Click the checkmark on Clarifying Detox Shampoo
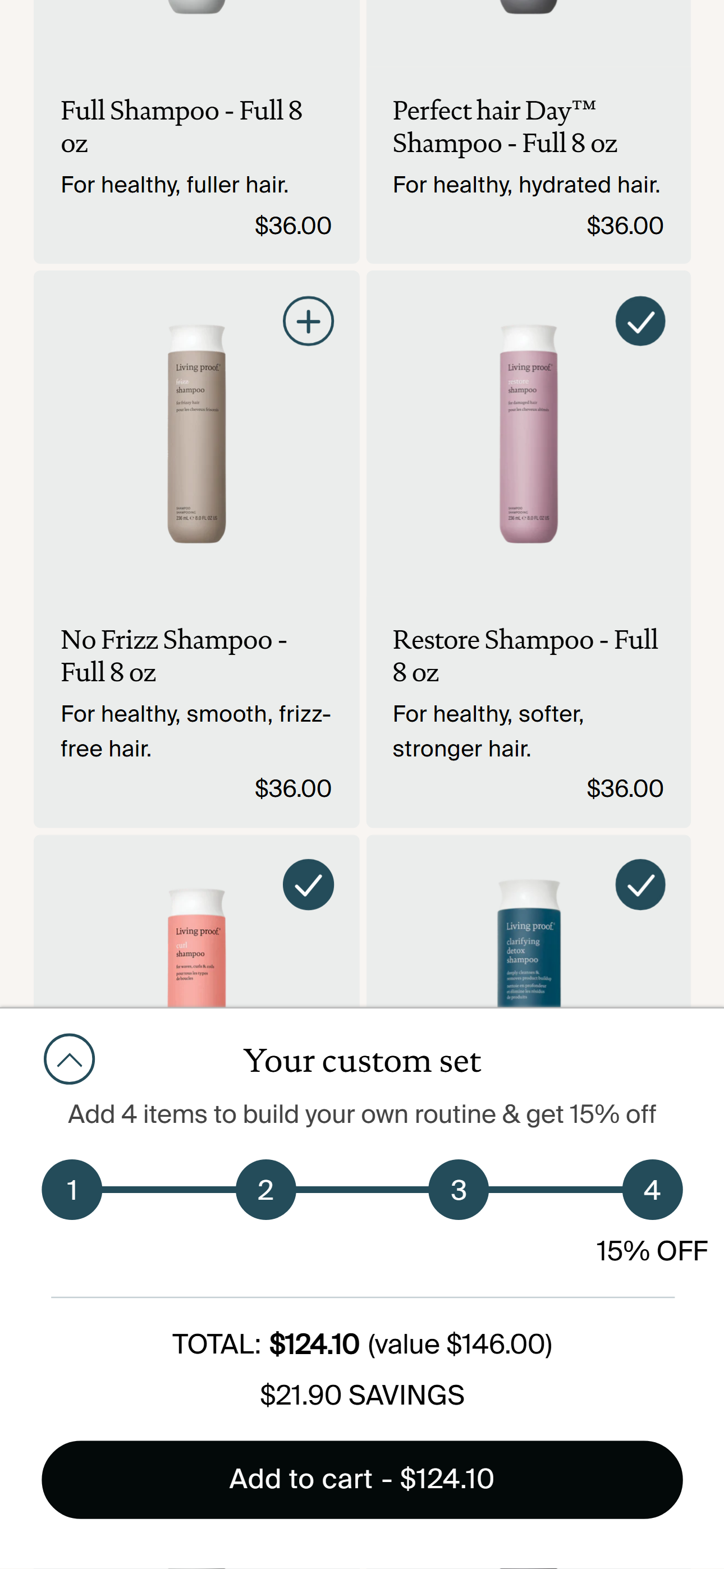This screenshot has width=724, height=1569. [639, 885]
